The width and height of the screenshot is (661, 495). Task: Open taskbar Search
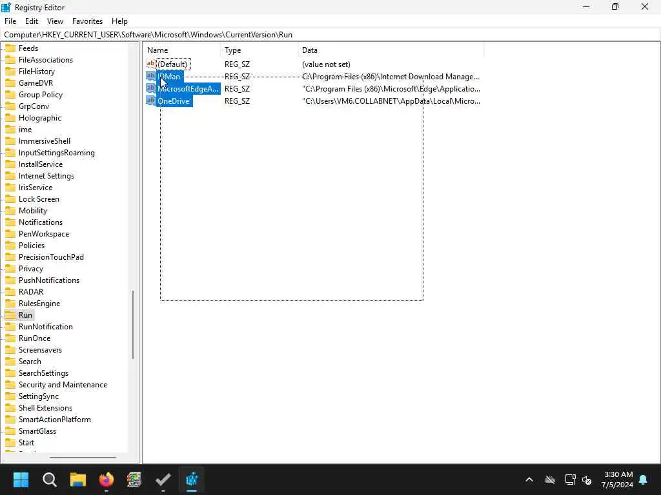pos(49,480)
